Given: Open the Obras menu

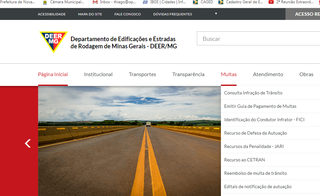Looking at the screenshot, I should pyautogui.click(x=306, y=74).
